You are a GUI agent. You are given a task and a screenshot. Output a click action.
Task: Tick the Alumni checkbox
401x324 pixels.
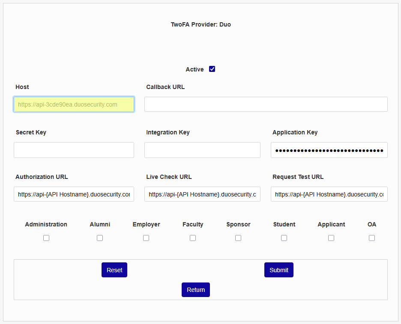click(x=100, y=238)
